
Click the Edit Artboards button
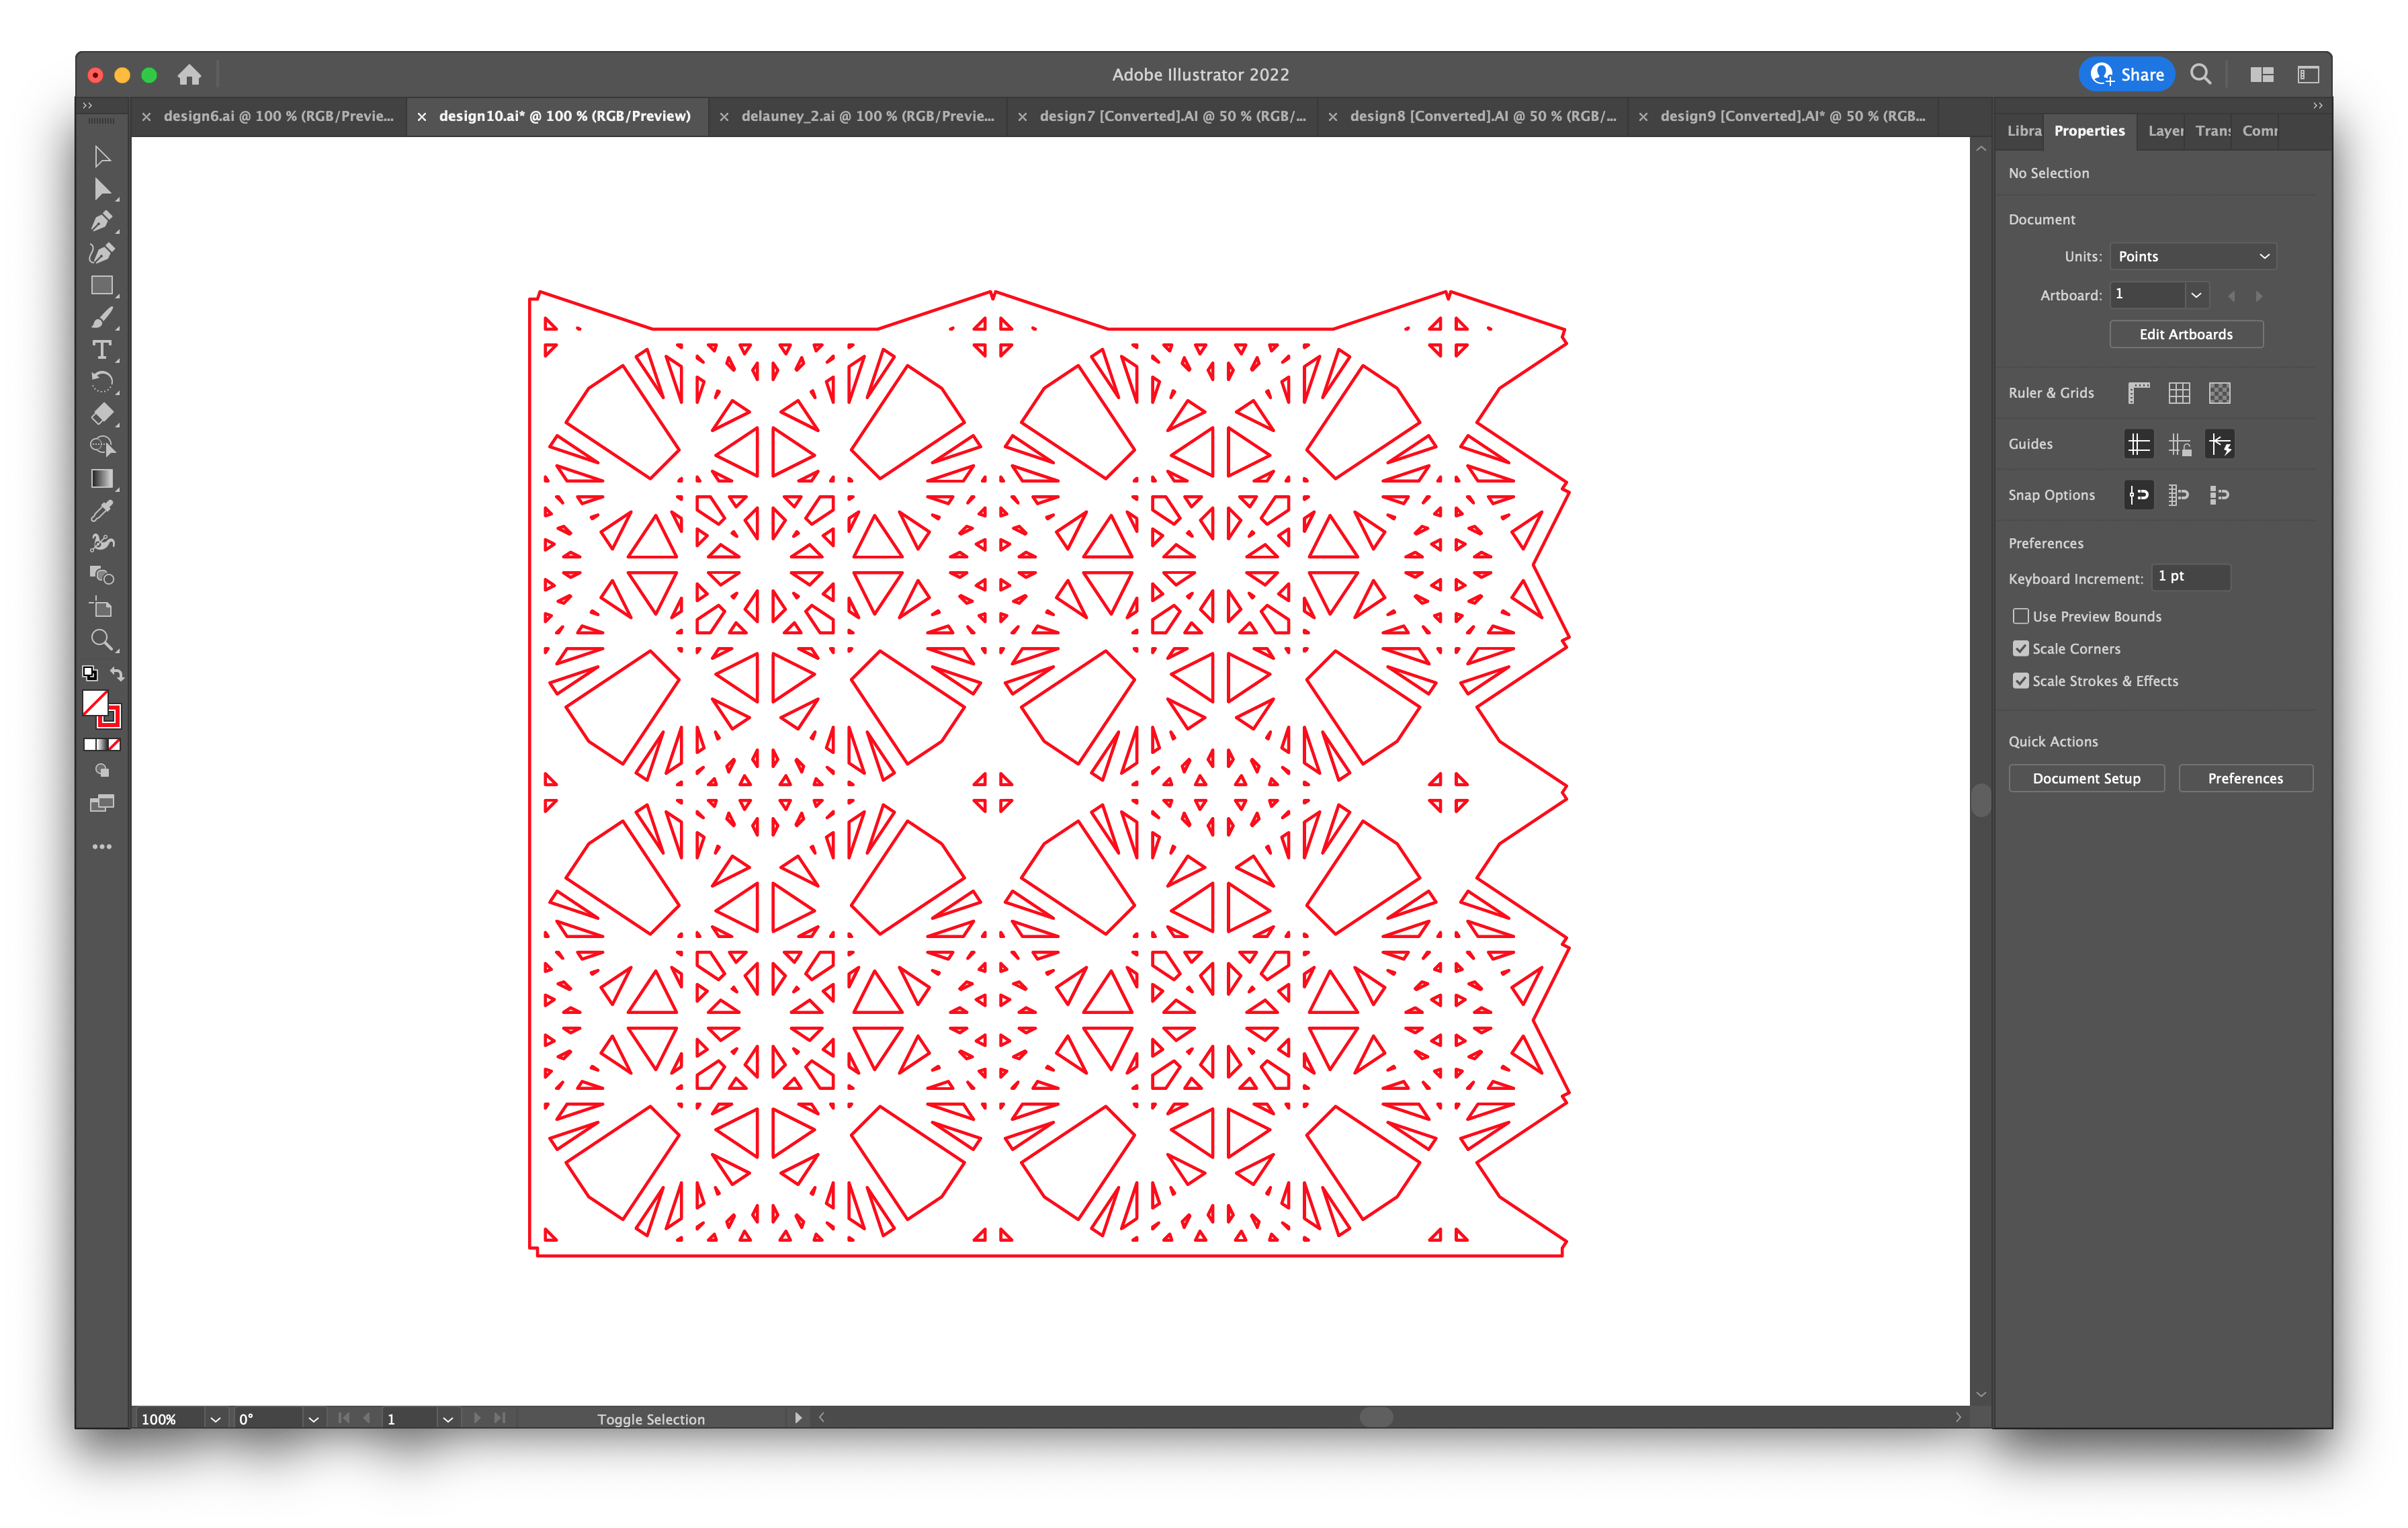click(x=2186, y=334)
